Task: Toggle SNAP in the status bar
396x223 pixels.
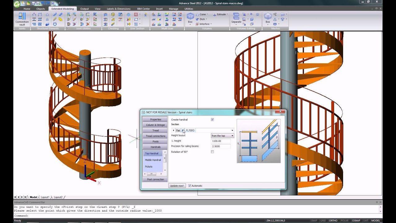Action: pyautogui.click(x=314, y=221)
